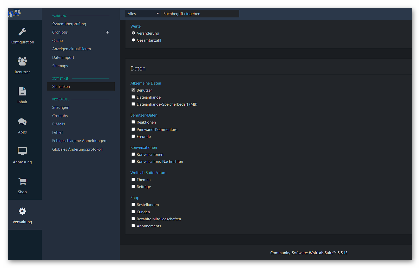Image resolution: width=420 pixels, height=268 pixels.
Task: Select the Apps speech bubbles icon
Action: pos(22,122)
